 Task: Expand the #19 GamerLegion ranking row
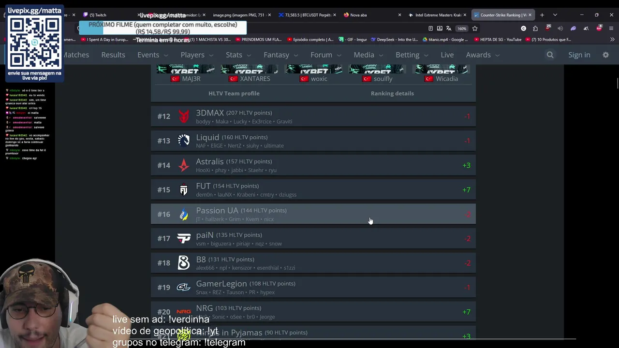click(313, 288)
